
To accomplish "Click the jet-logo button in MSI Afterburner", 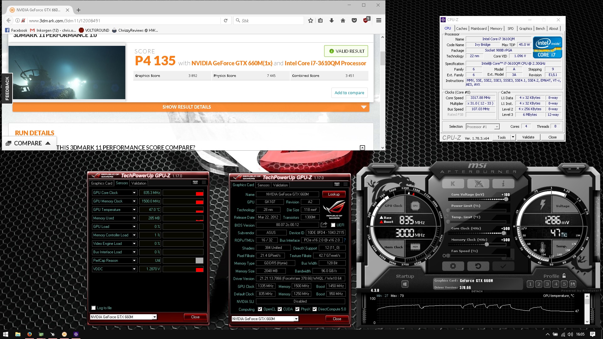I will click(x=478, y=183).
